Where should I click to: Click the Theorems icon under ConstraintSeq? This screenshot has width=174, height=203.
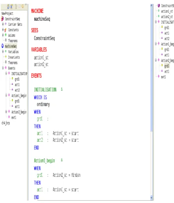(x=6, y=40)
